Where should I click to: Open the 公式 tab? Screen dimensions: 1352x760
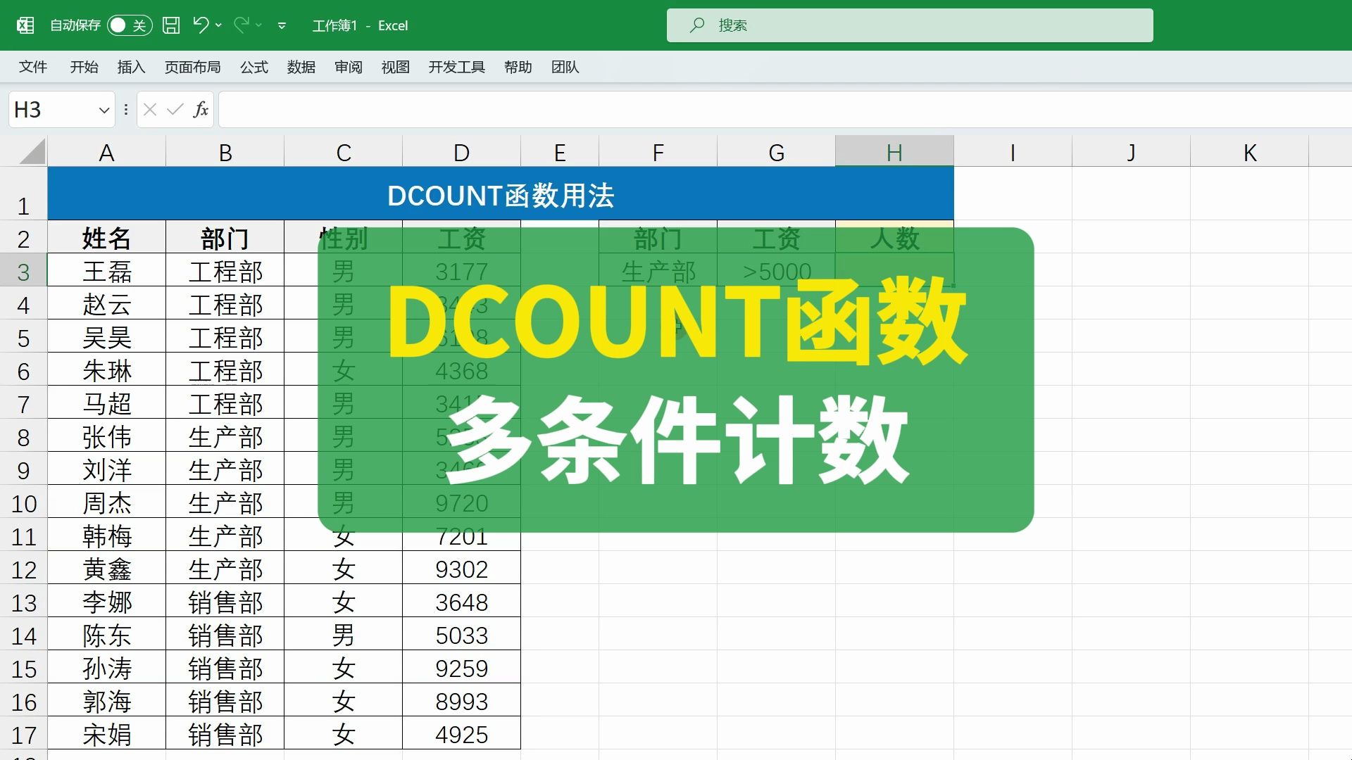pyautogui.click(x=254, y=67)
